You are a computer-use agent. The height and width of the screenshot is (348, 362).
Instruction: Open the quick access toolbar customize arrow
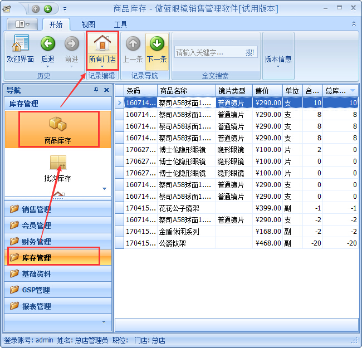(65, 9)
